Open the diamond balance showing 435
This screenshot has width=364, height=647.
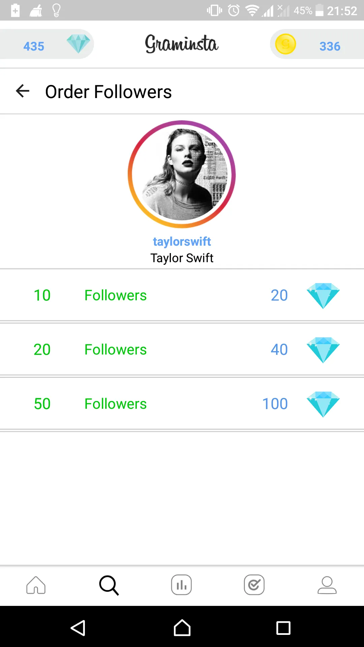coord(47,44)
